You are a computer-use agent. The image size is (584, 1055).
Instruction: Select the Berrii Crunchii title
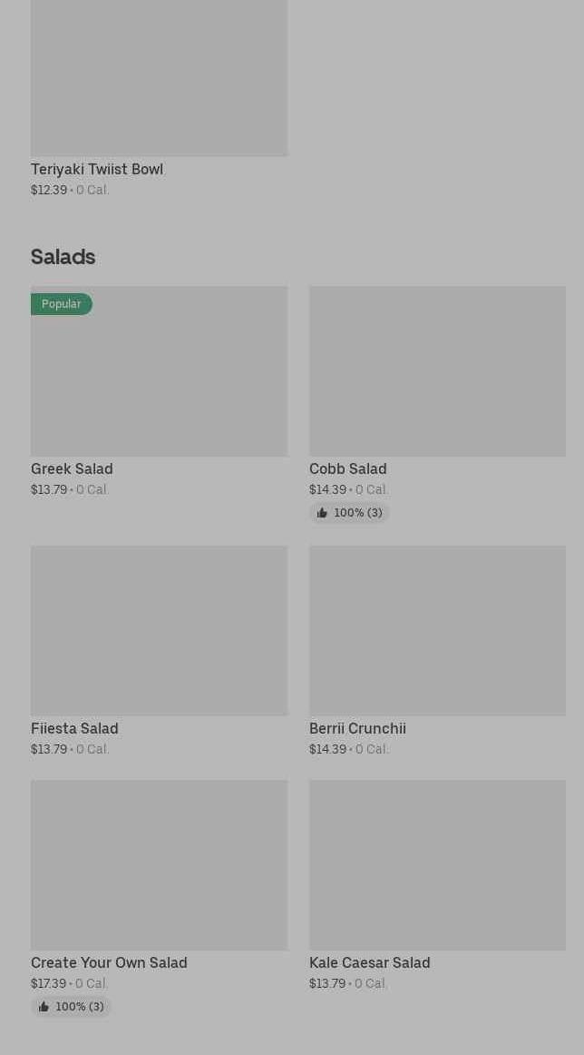pos(357,728)
